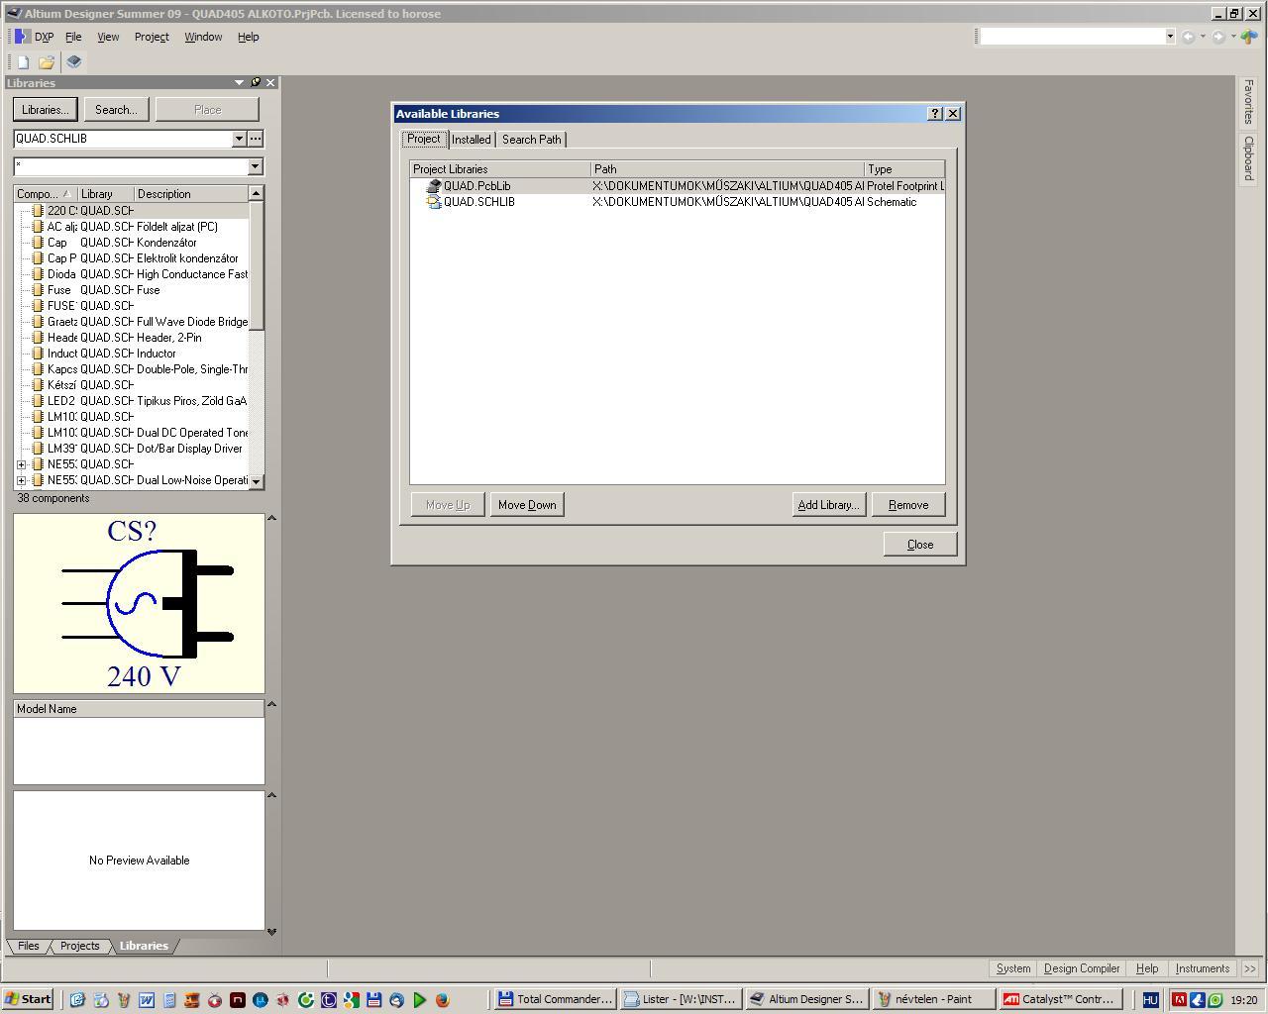Screen dimensions: 1268x1014
Task: Click the home navigation icon at top right
Action: click(x=1251, y=37)
